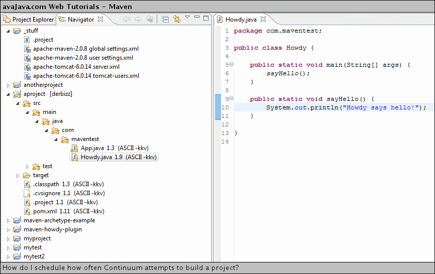Click the Howdy.java file icon in tree
This screenshot has width=435, height=274.
pyautogui.click(x=75, y=158)
